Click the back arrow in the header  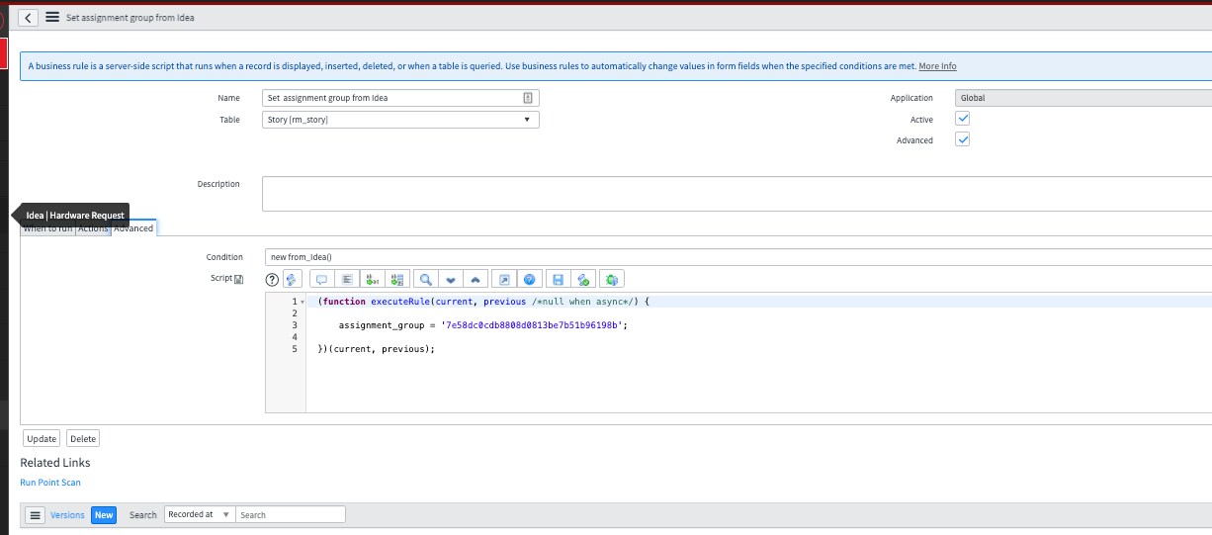coord(29,18)
